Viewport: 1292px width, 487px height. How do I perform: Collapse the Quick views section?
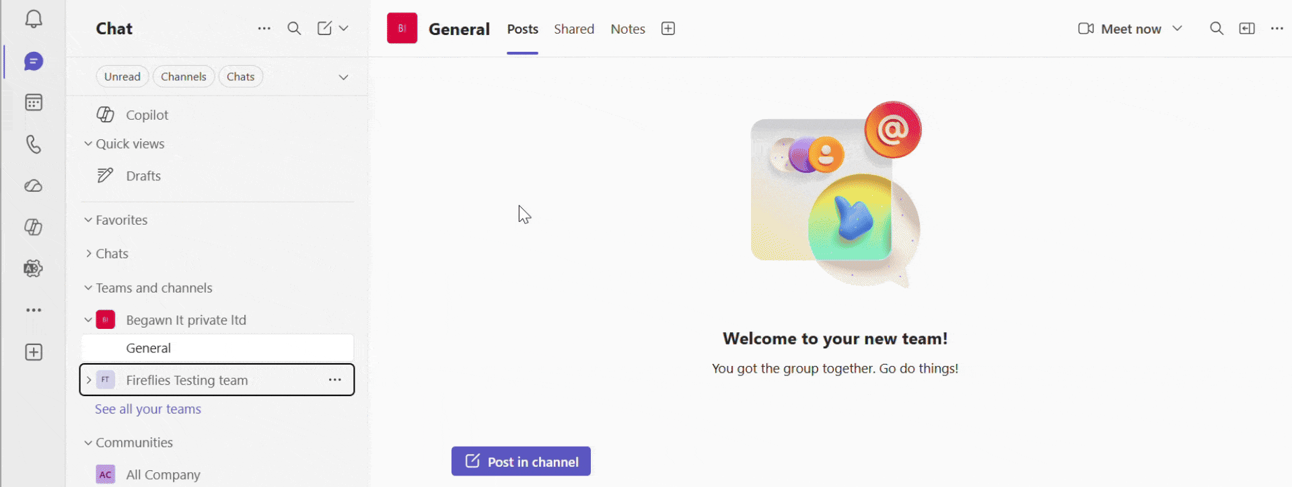(88, 144)
